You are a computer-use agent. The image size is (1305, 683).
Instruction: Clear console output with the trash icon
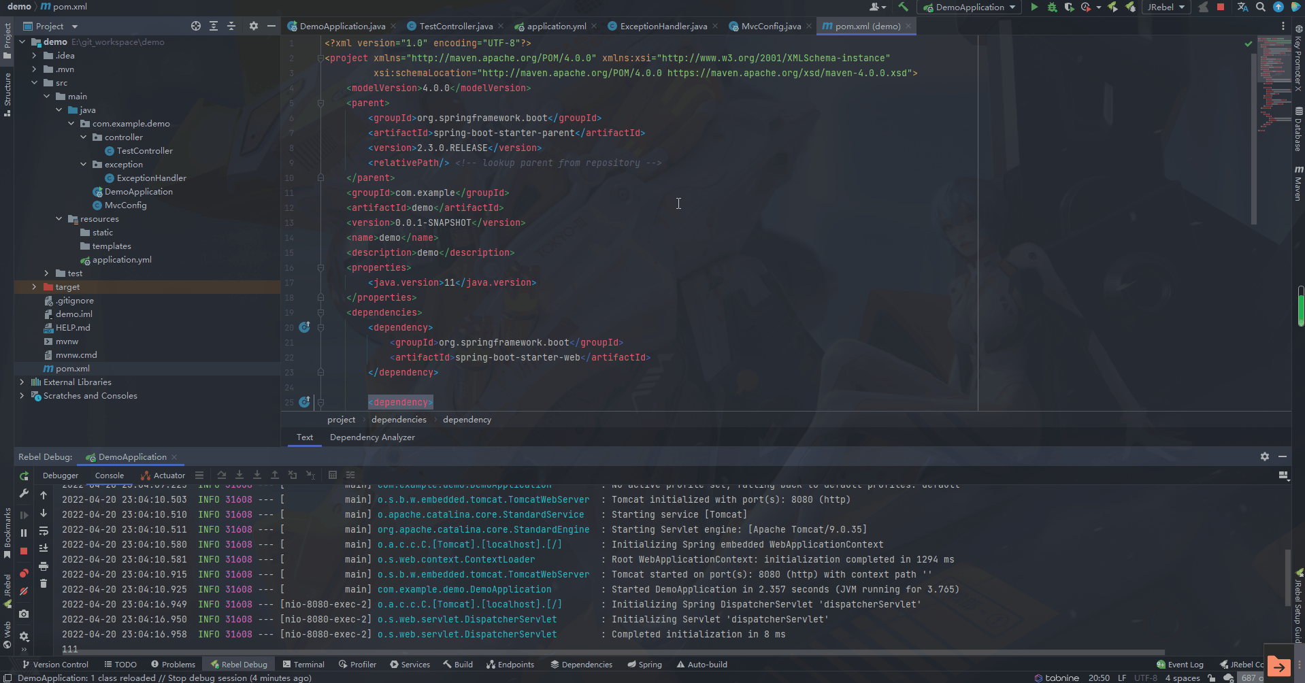44,583
